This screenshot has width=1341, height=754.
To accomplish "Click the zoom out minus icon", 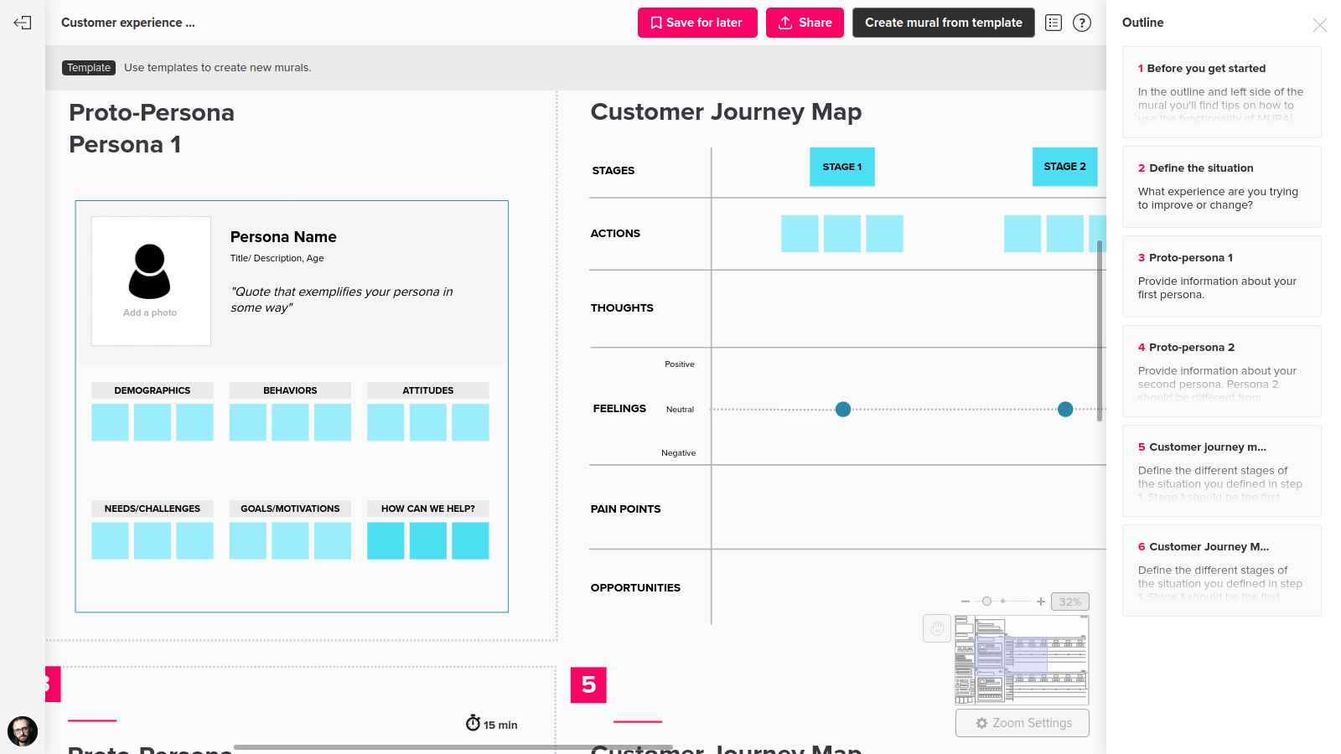I will (966, 602).
